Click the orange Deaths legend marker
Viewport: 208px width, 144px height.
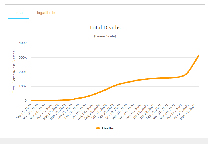[x=98, y=128]
